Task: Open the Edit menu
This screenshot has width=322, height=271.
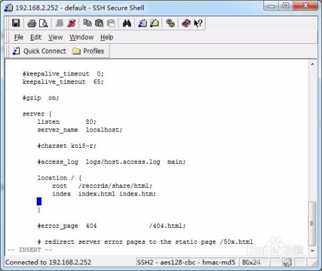Action: 35,37
